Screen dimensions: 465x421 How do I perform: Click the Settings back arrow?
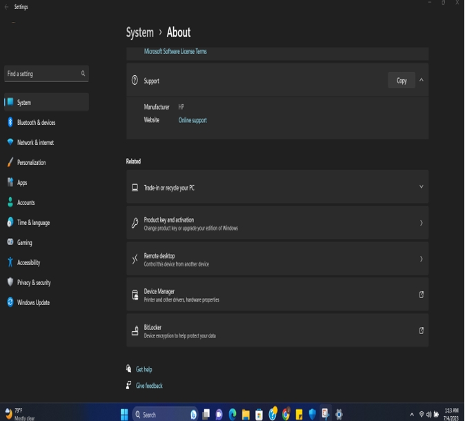click(6, 6)
